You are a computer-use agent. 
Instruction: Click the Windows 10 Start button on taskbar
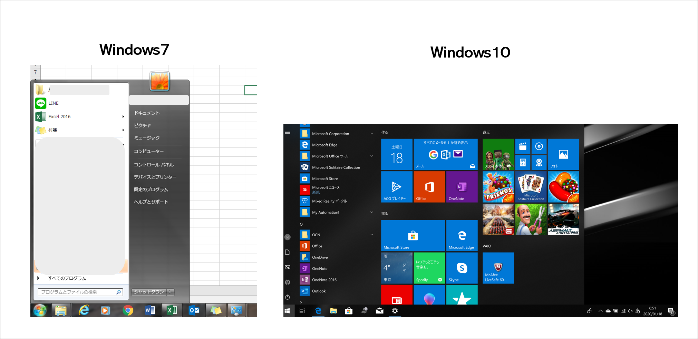point(287,311)
